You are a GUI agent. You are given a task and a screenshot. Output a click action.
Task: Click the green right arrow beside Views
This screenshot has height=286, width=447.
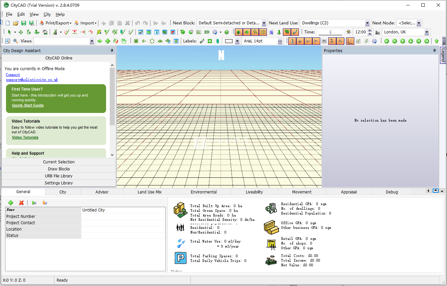coord(100,41)
